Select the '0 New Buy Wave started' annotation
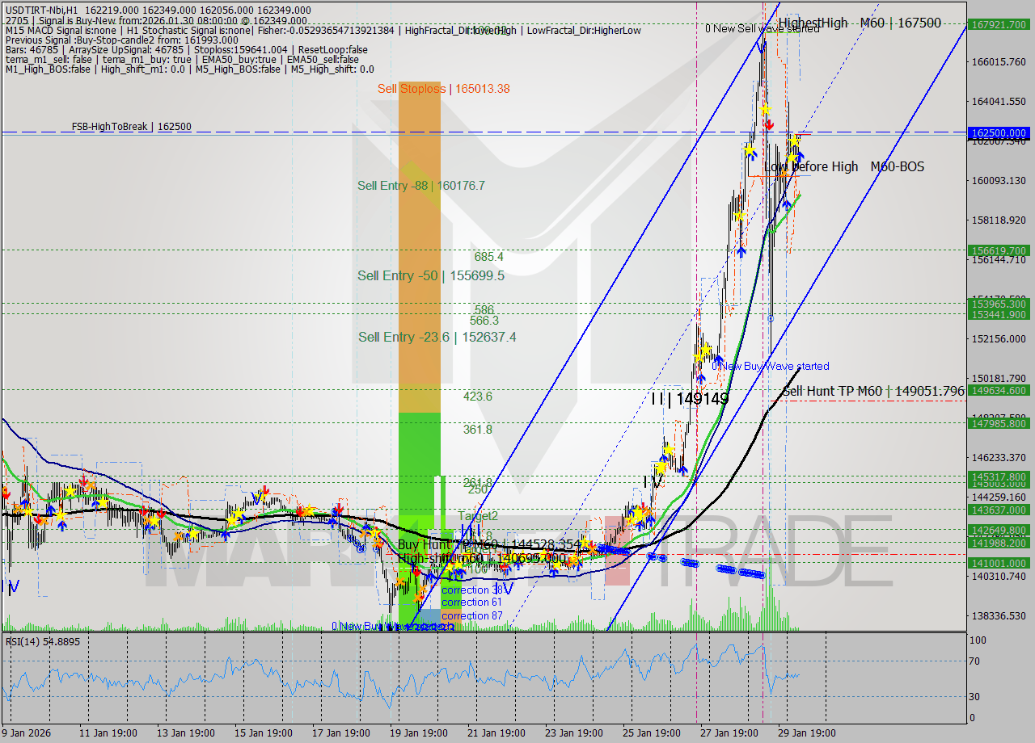Image resolution: width=1035 pixels, height=743 pixels. click(x=770, y=366)
